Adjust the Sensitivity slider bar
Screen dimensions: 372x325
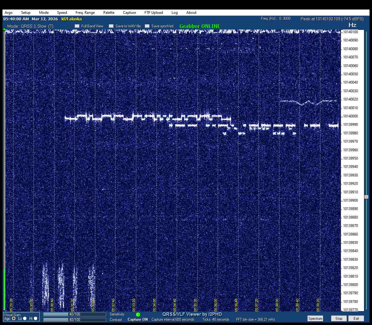click(74, 314)
